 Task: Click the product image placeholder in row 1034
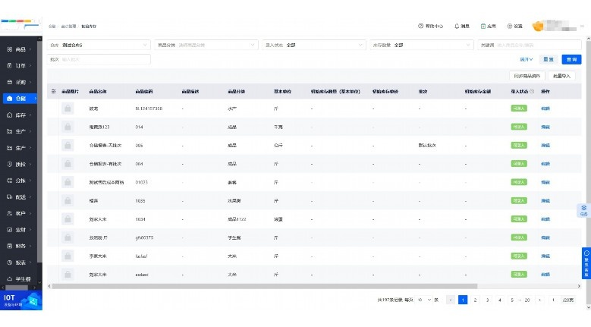[x=68, y=219]
